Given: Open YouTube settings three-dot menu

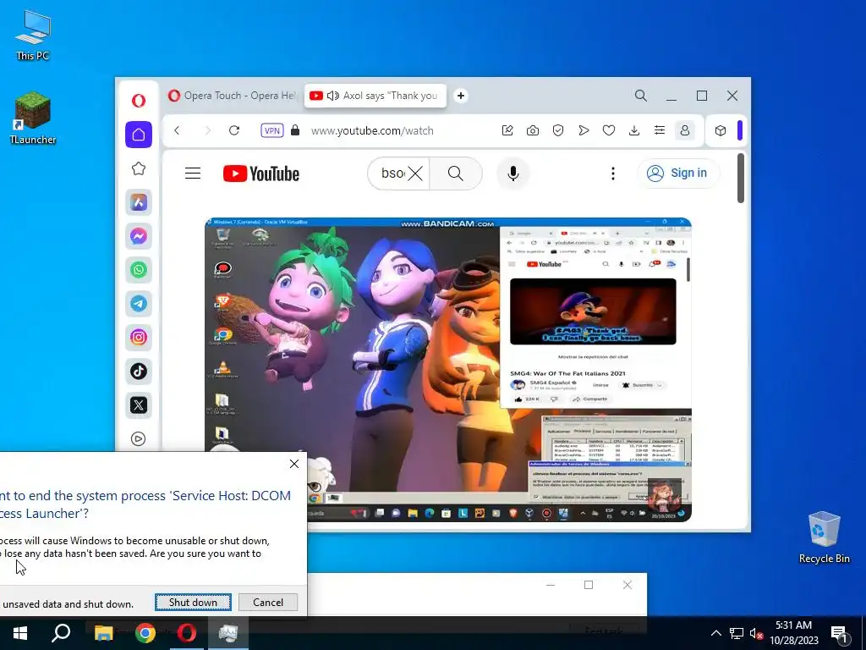Looking at the screenshot, I should click(613, 174).
